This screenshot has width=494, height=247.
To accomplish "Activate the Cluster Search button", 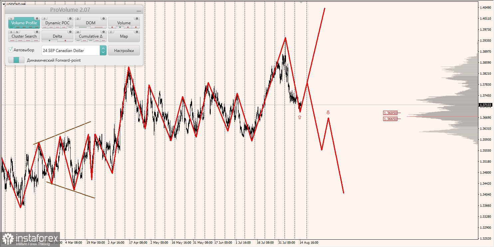I will 24,36.
